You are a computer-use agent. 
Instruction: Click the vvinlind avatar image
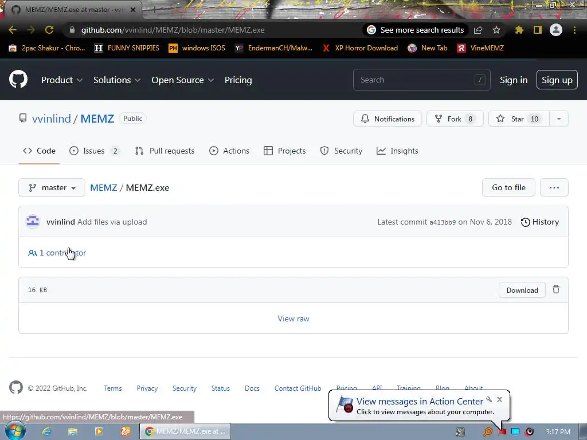(x=33, y=222)
